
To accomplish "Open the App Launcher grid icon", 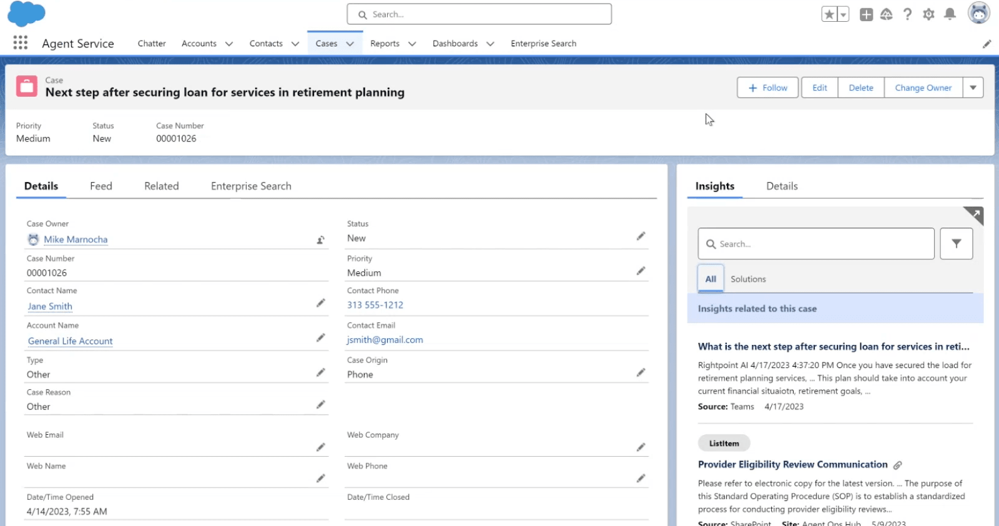I will coord(20,42).
